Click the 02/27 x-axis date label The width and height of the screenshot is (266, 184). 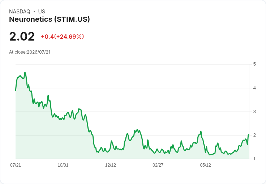click(x=158, y=165)
